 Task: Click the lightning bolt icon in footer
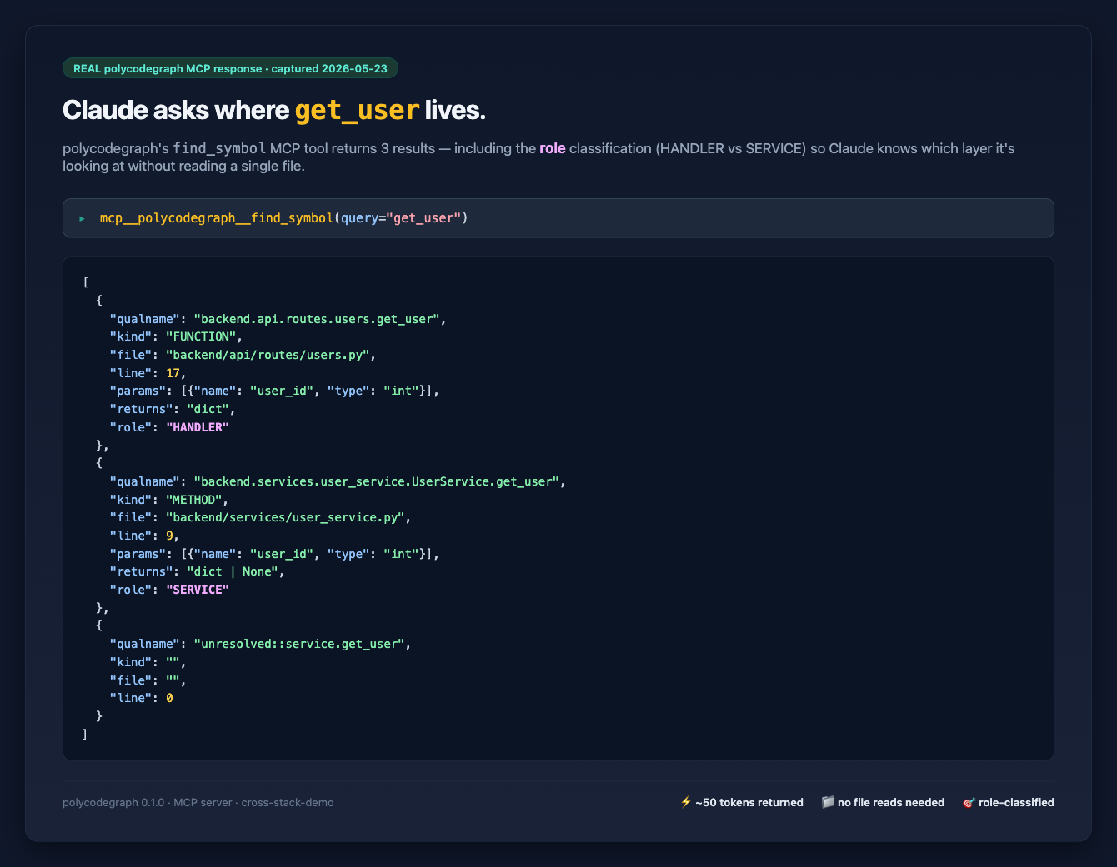686,802
